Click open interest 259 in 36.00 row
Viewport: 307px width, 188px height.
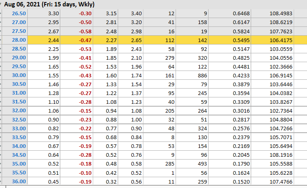click(203, 182)
